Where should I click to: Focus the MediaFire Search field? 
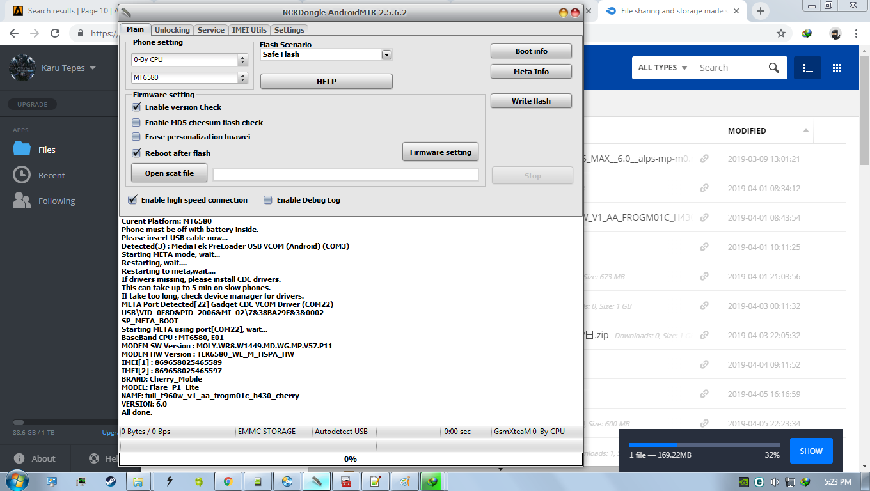[x=730, y=68]
